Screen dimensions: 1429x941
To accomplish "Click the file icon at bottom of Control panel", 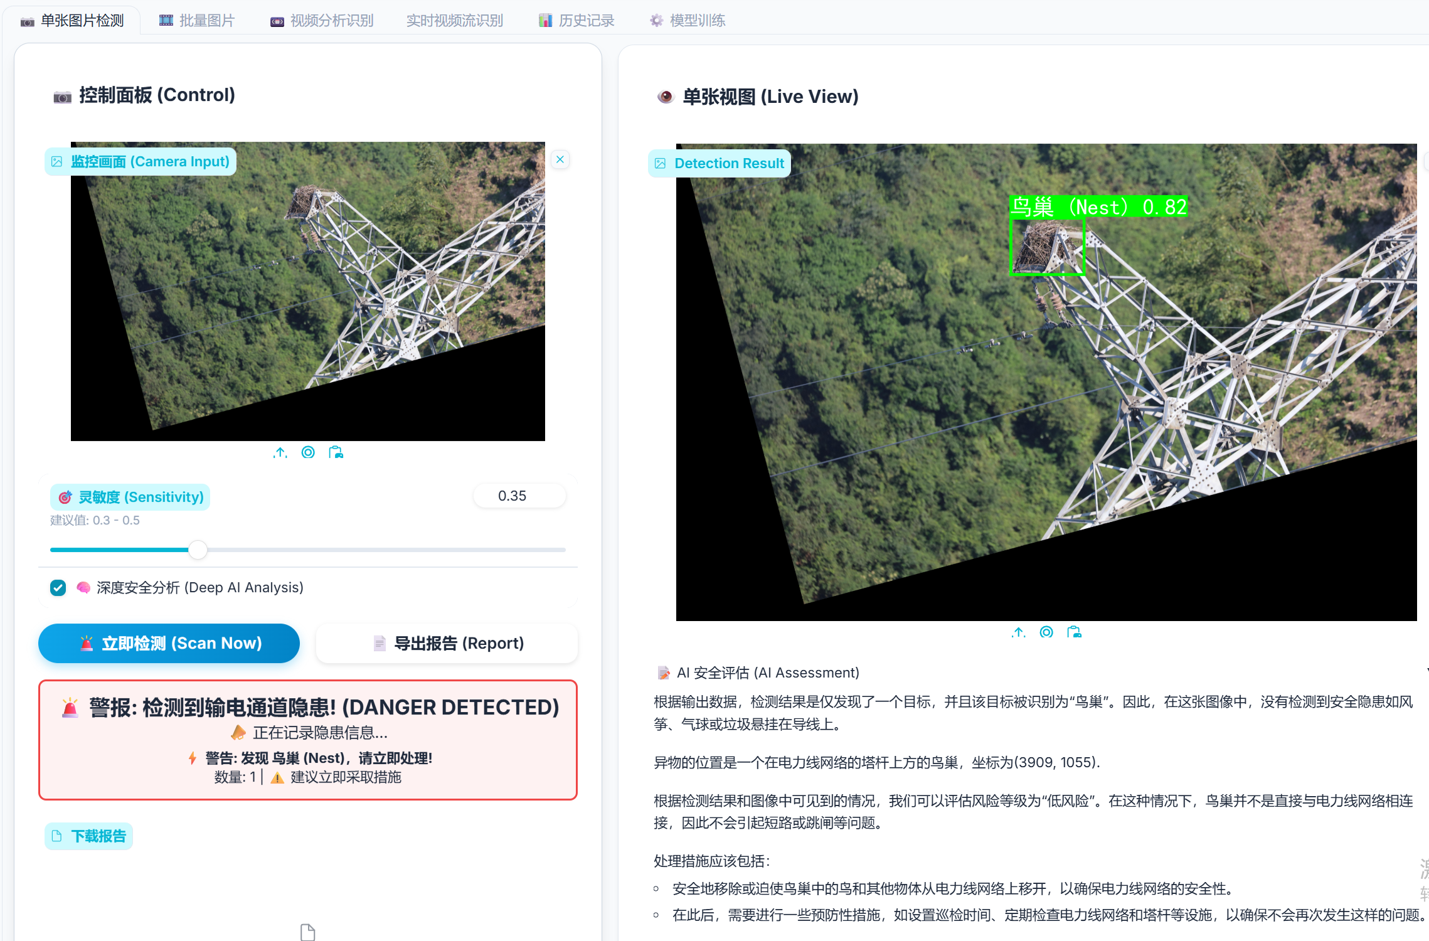I will (x=307, y=932).
